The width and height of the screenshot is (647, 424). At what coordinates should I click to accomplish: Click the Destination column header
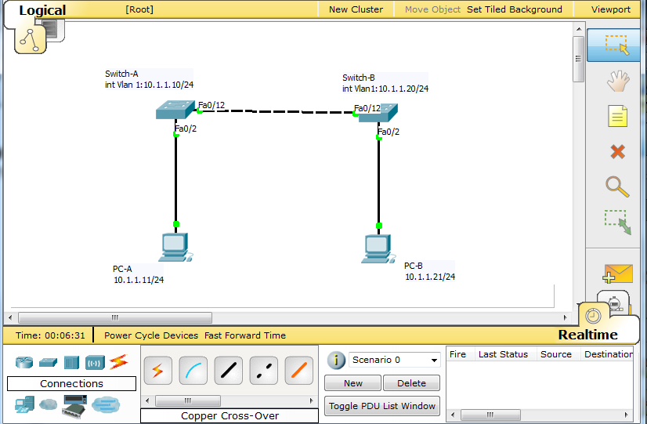(x=608, y=354)
